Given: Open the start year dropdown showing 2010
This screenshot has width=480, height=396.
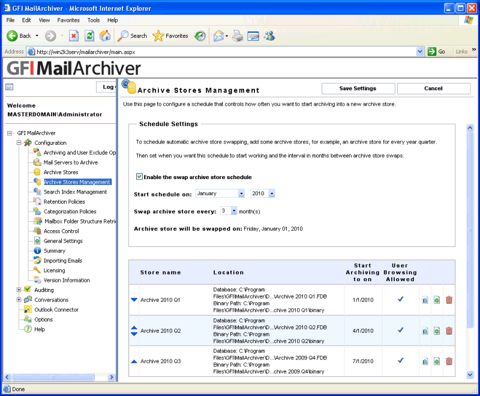Looking at the screenshot, I should [263, 193].
